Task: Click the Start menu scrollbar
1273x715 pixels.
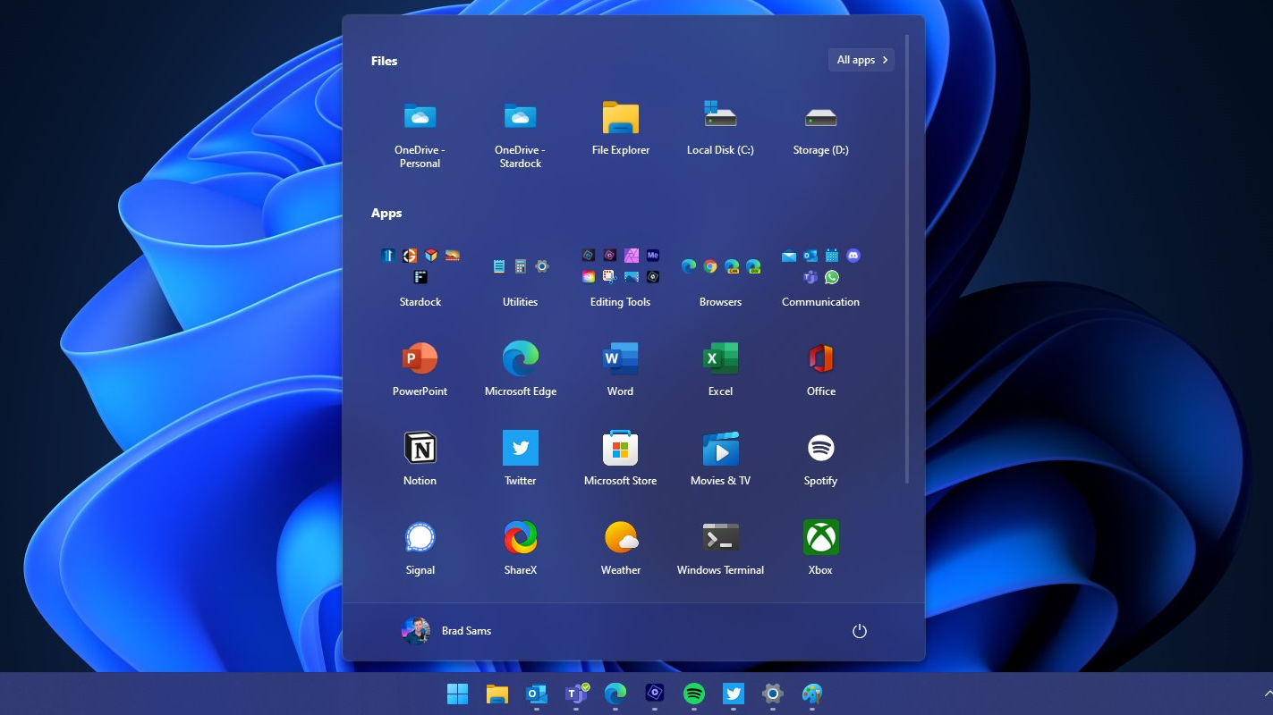Action: 907,259
